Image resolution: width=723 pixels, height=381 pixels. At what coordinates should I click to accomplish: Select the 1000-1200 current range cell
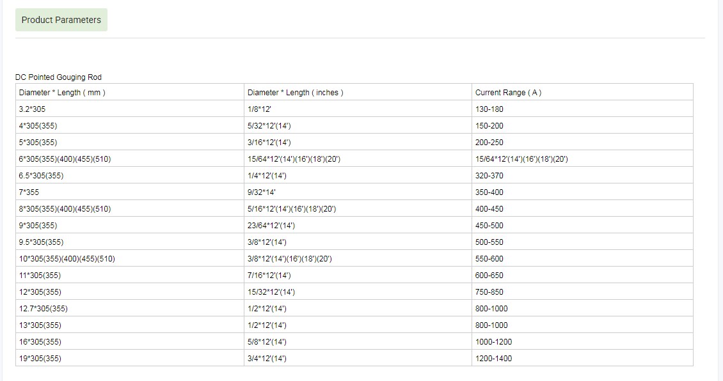(x=493, y=342)
